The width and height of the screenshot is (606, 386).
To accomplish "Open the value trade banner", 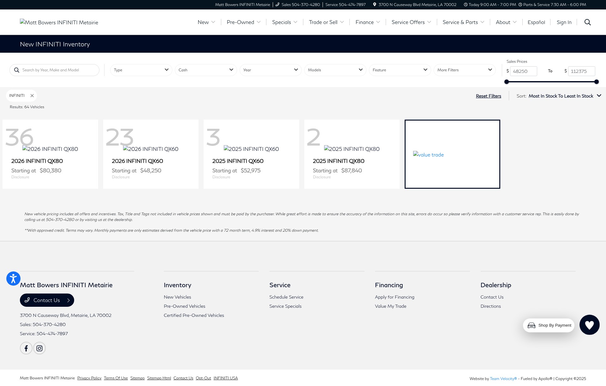I will click(452, 154).
